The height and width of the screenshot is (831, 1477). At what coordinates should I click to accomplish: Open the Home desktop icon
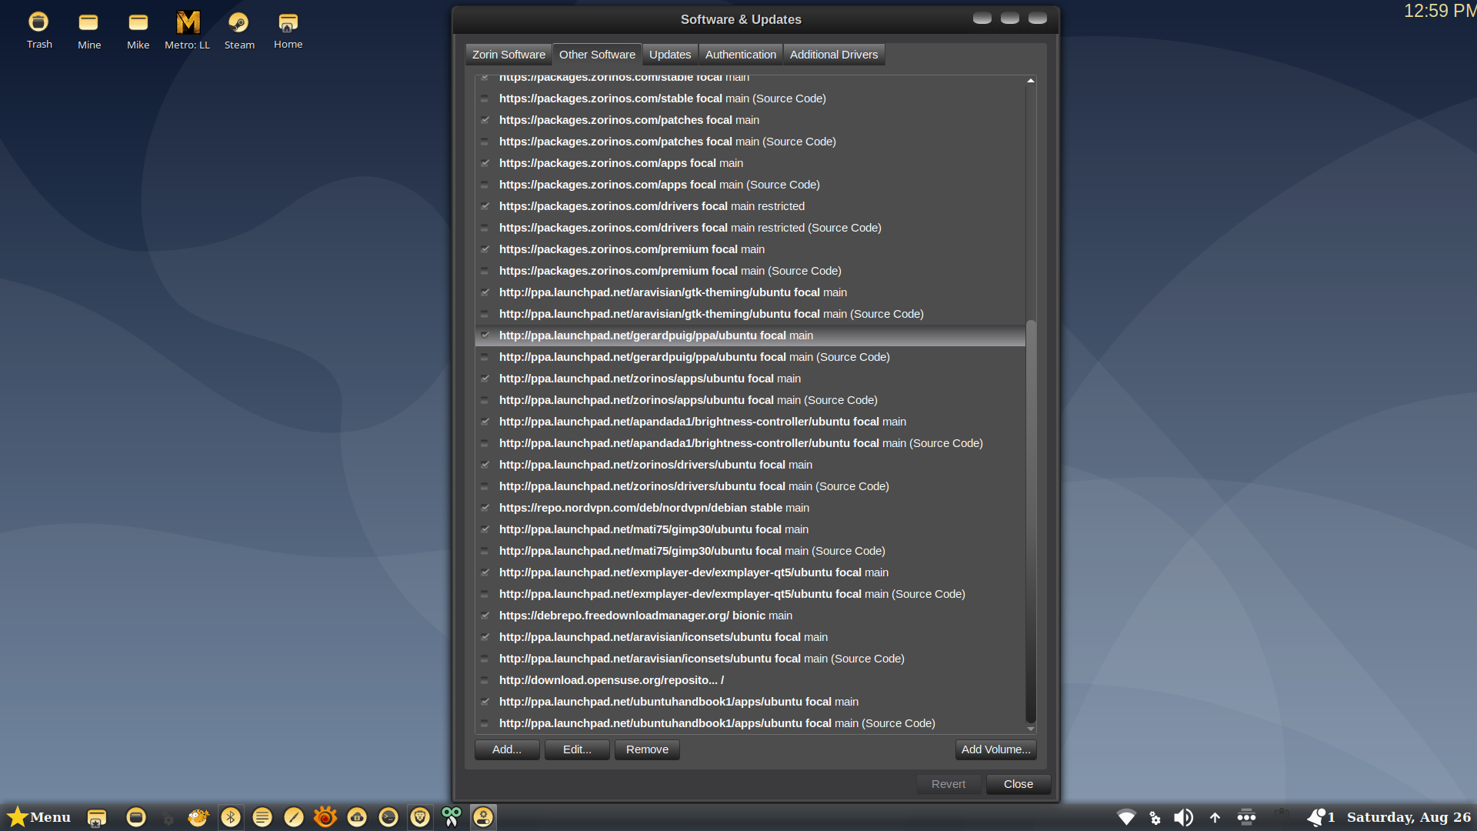click(x=288, y=31)
